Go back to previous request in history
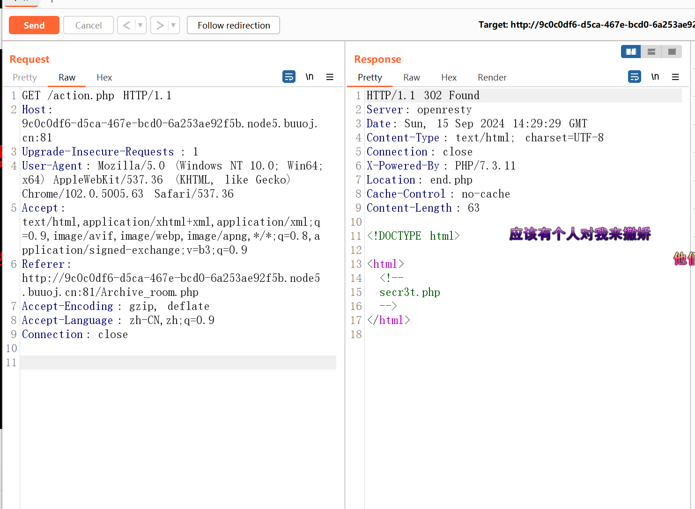This screenshot has height=509, width=695. click(126, 25)
